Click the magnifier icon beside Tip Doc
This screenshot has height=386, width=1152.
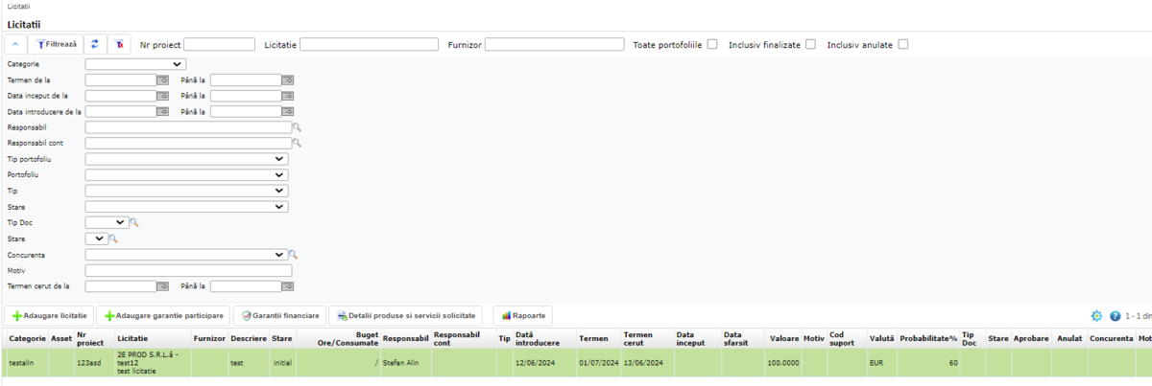point(135,222)
